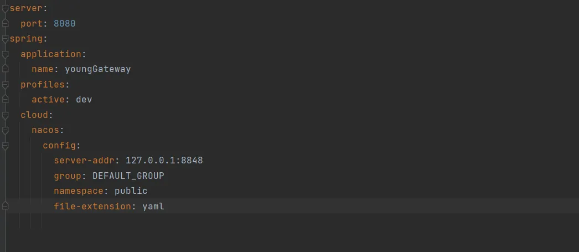This screenshot has height=252, width=579.
Task: Click fold-end marker beside port line
Action: click(x=5, y=24)
